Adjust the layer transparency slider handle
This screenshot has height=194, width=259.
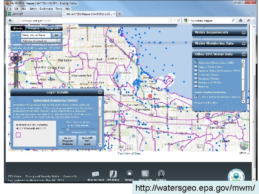[68, 129]
